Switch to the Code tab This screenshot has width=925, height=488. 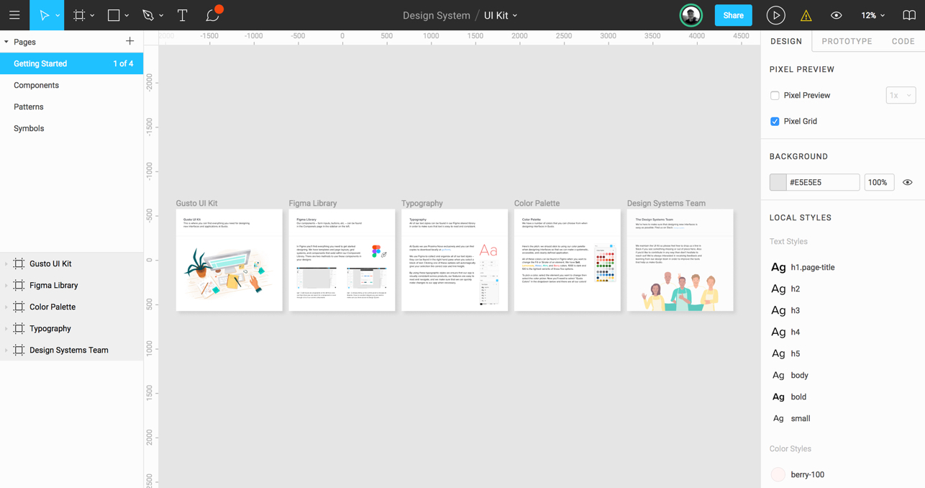point(903,41)
